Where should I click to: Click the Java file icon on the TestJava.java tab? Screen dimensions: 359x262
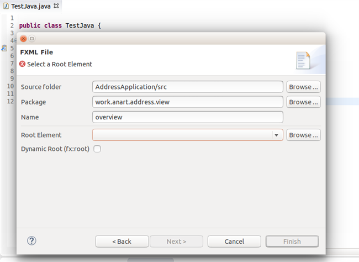[x=6, y=6]
